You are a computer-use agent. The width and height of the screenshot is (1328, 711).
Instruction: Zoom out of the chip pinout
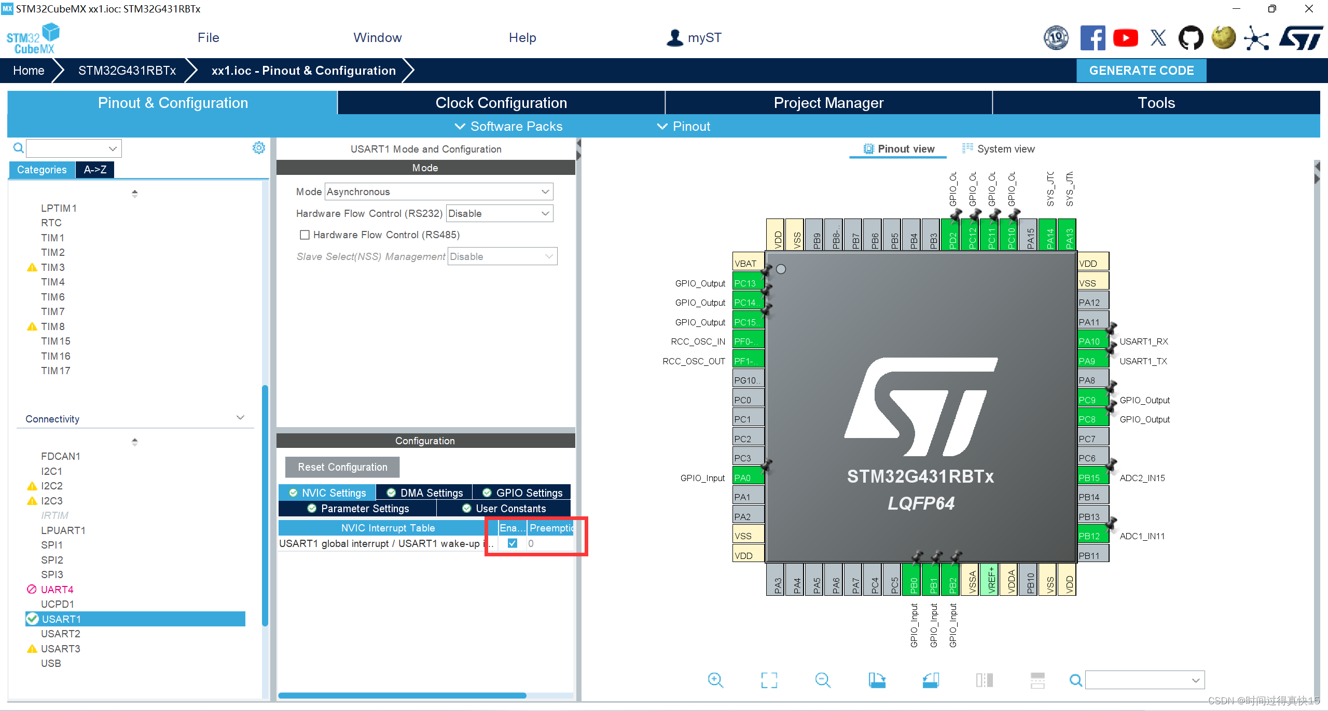click(823, 680)
